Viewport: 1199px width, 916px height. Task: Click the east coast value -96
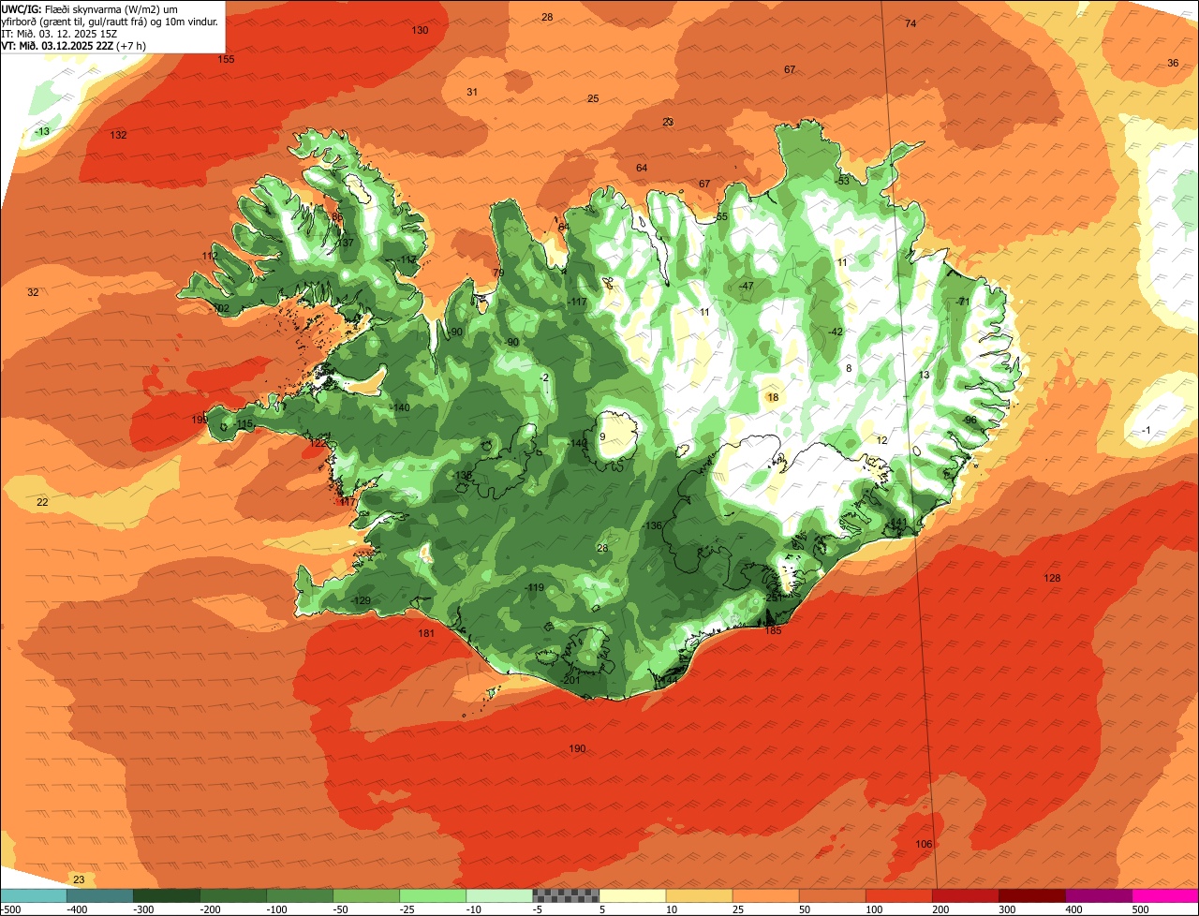[970, 420]
